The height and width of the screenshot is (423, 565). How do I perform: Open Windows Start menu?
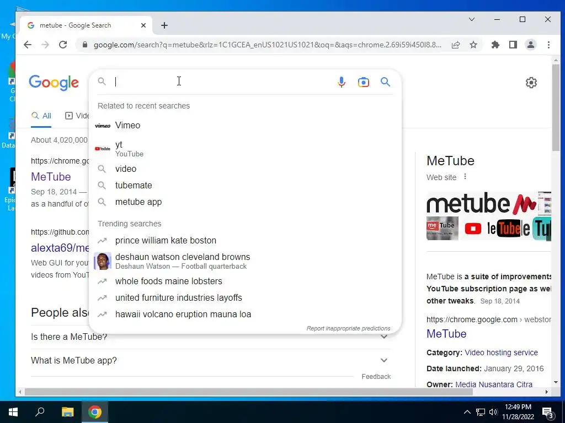pyautogui.click(x=13, y=412)
